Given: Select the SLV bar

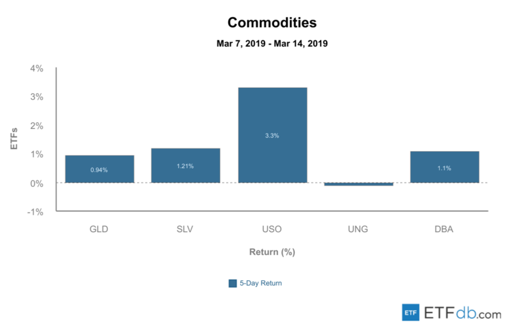Looking at the screenshot, I should (186, 165).
